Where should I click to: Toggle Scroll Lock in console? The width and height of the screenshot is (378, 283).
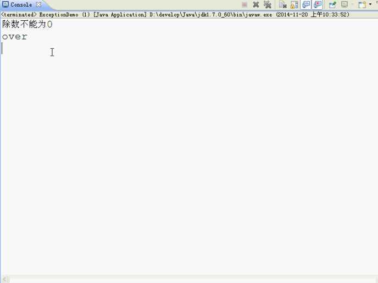(x=294, y=4)
